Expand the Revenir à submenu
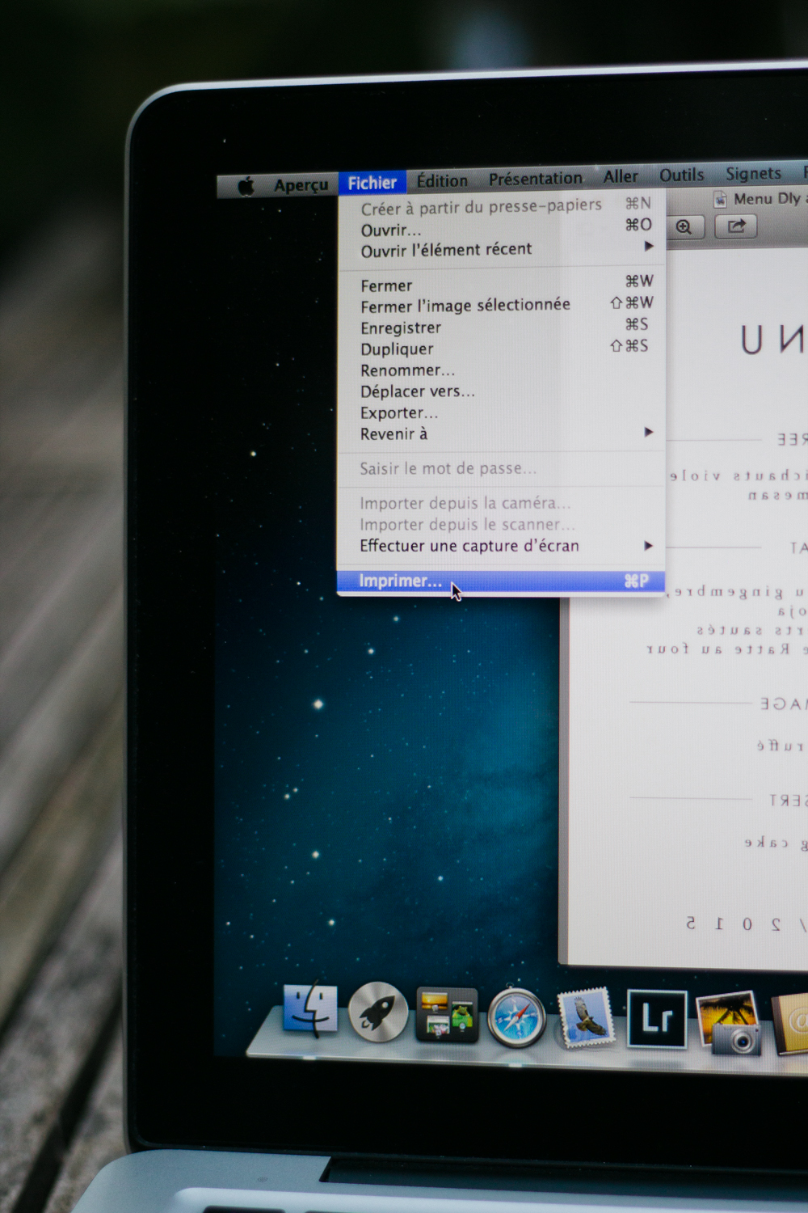Image resolution: width=808 pixels, height=1213 pixels. click(501, 433)
